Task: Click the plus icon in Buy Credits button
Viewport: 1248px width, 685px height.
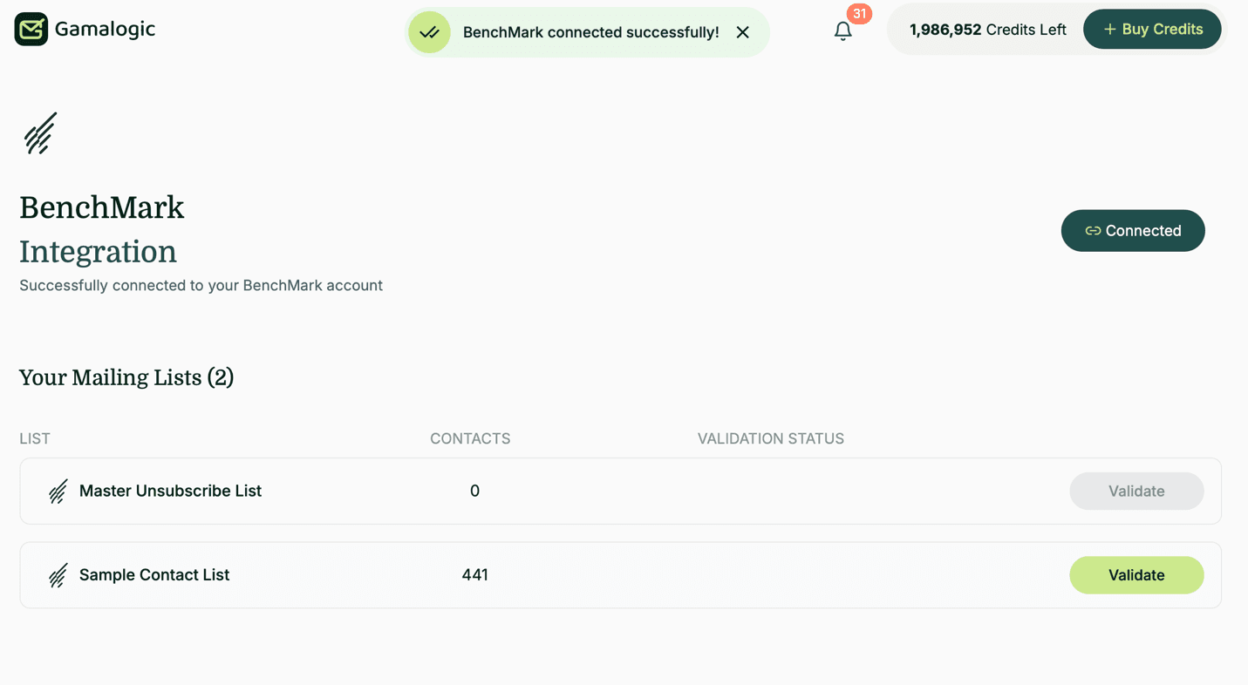Action: coord(1109,29)
